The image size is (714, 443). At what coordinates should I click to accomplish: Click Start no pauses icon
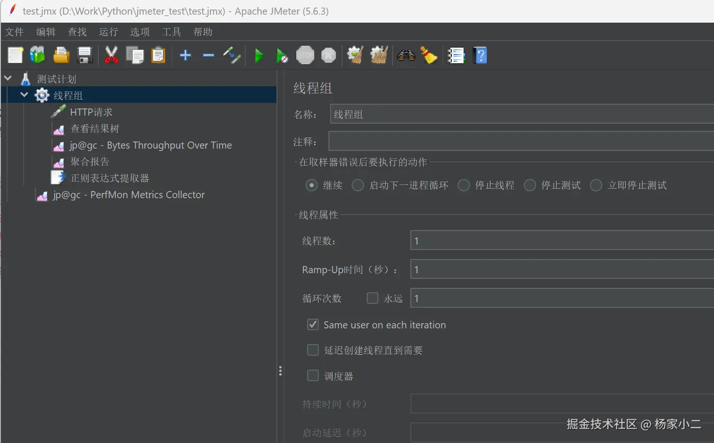(x=282, y=56)
